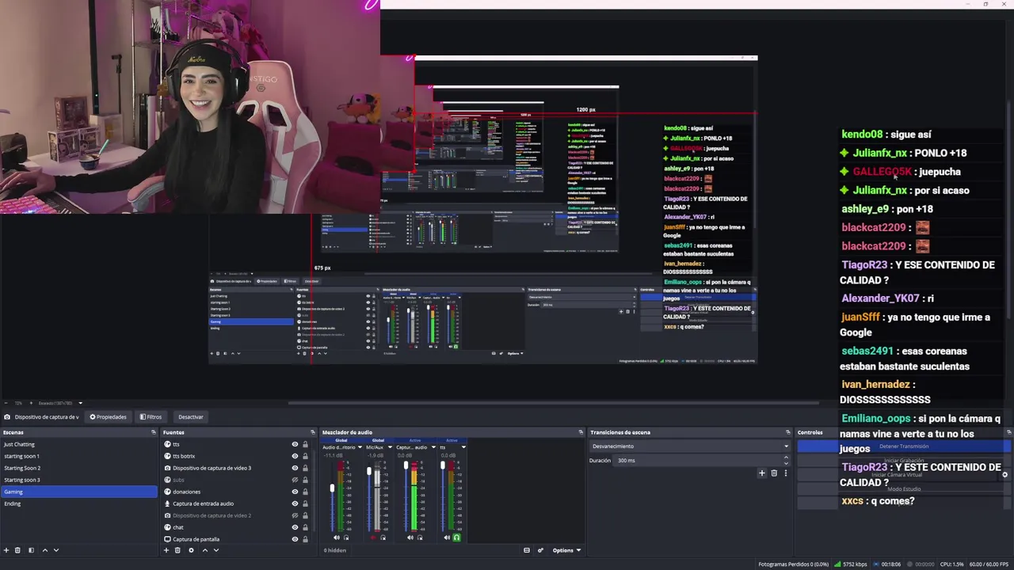This screenshot has height=570, width=1014.
Task: Click green headphone monitor icon on tts channel
Action: (x=456, y=538)
